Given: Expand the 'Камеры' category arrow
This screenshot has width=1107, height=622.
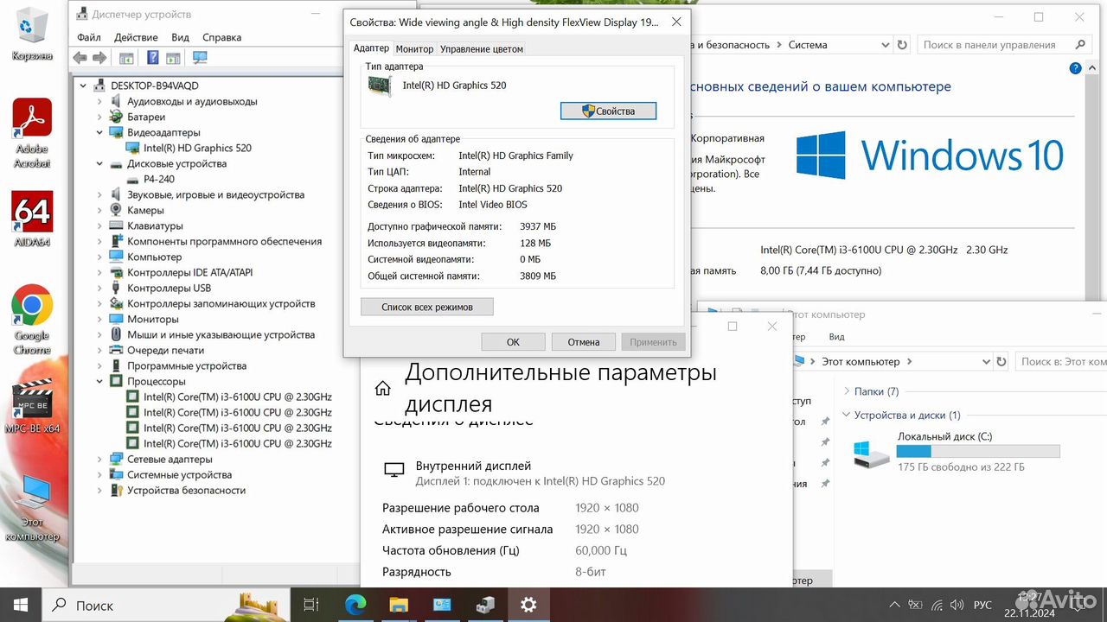Looking at the screenshot, I should pos(100,210).
